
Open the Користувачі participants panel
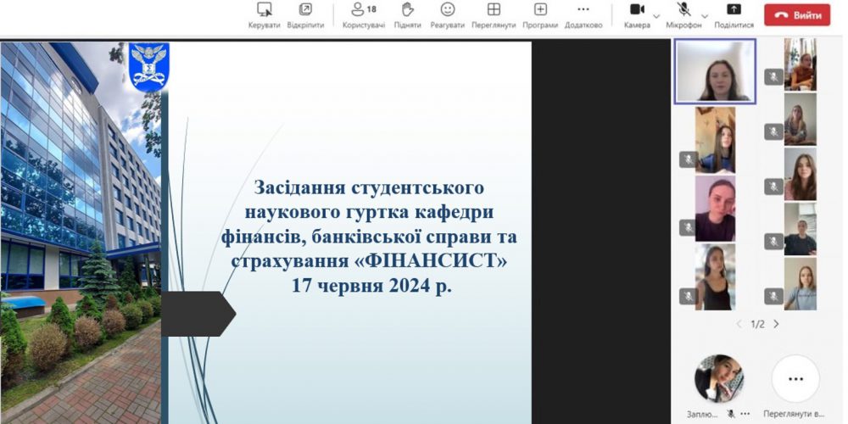364,10
